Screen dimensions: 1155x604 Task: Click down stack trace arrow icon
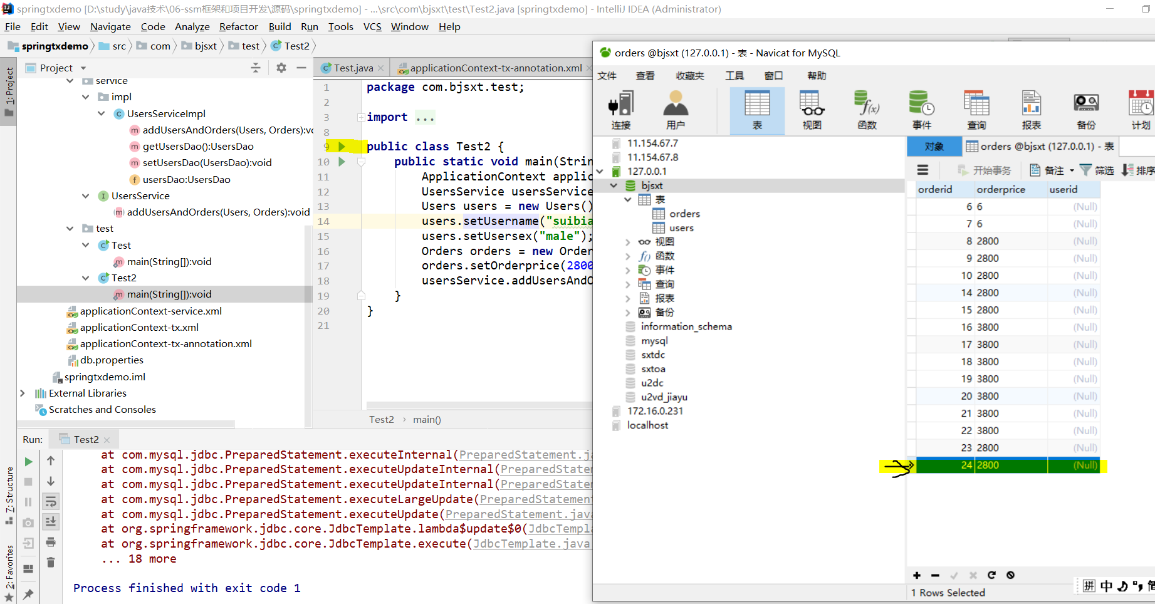click(51, 481)
